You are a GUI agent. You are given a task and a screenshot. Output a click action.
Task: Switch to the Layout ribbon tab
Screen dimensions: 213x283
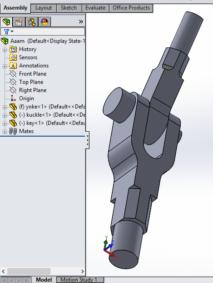click(x=44, y=8)
